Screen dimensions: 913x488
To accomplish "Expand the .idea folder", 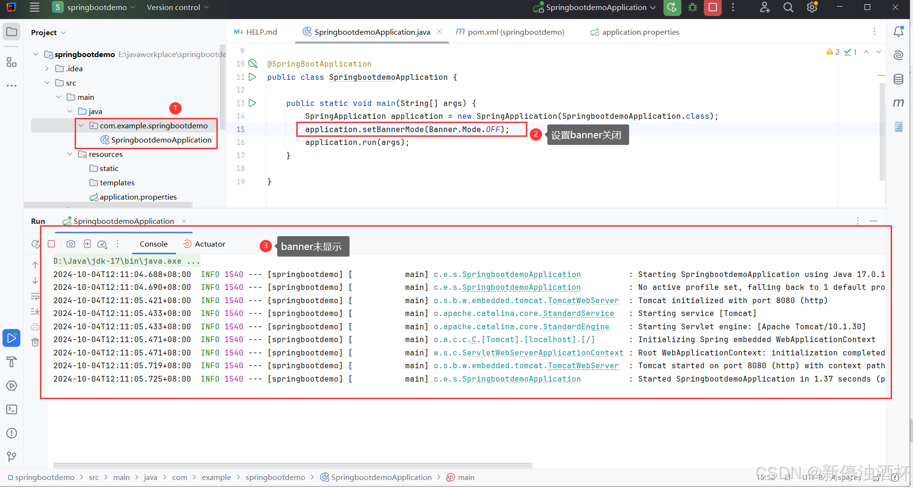I will click(47, 68).
